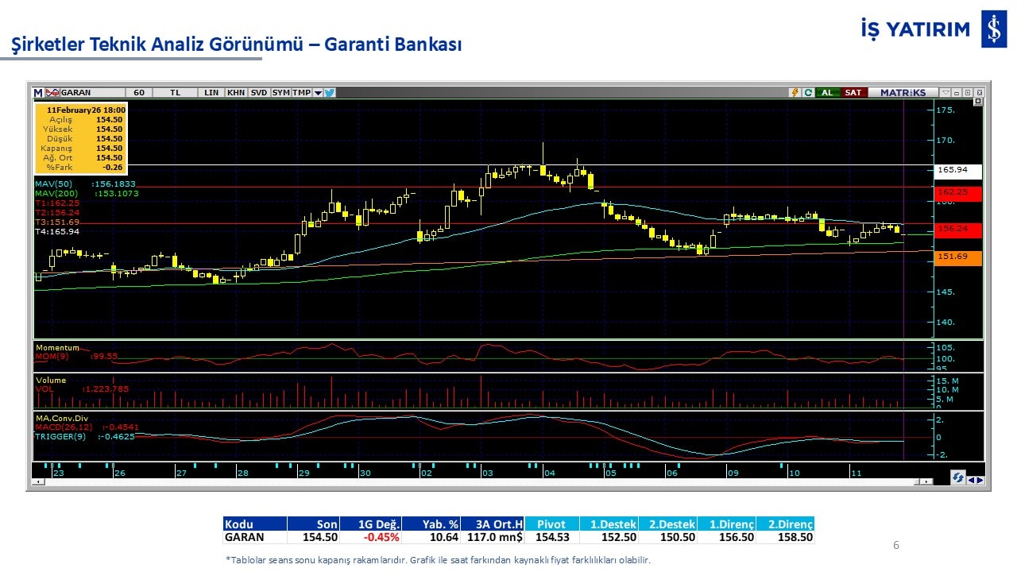Select the TMP toolbar item
Viewport: 1017px width, 572px height.
(301, 93)
